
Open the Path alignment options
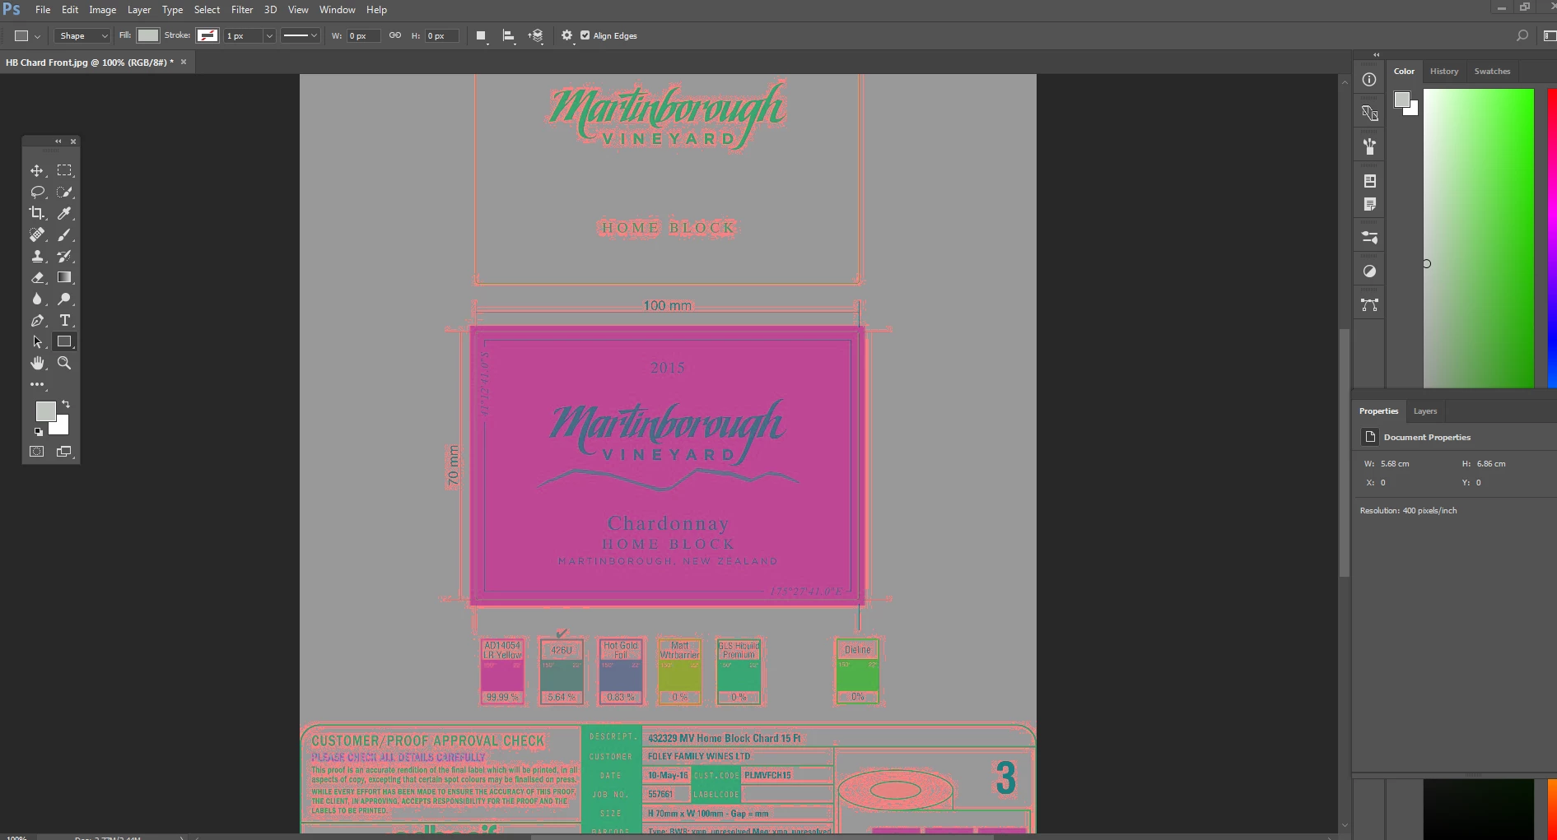point(509,36)
